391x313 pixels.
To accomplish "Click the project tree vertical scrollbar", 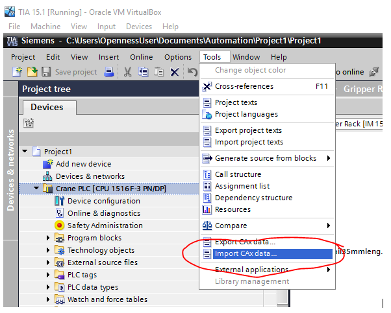I will pyautogui.click(x=283, y=297).
